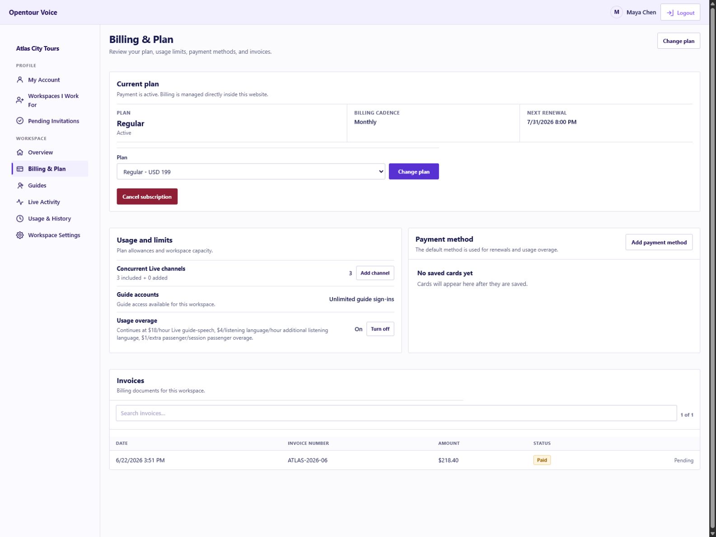
Task: Click the Atlas City Tours workspace name
Action: (37, 49)
